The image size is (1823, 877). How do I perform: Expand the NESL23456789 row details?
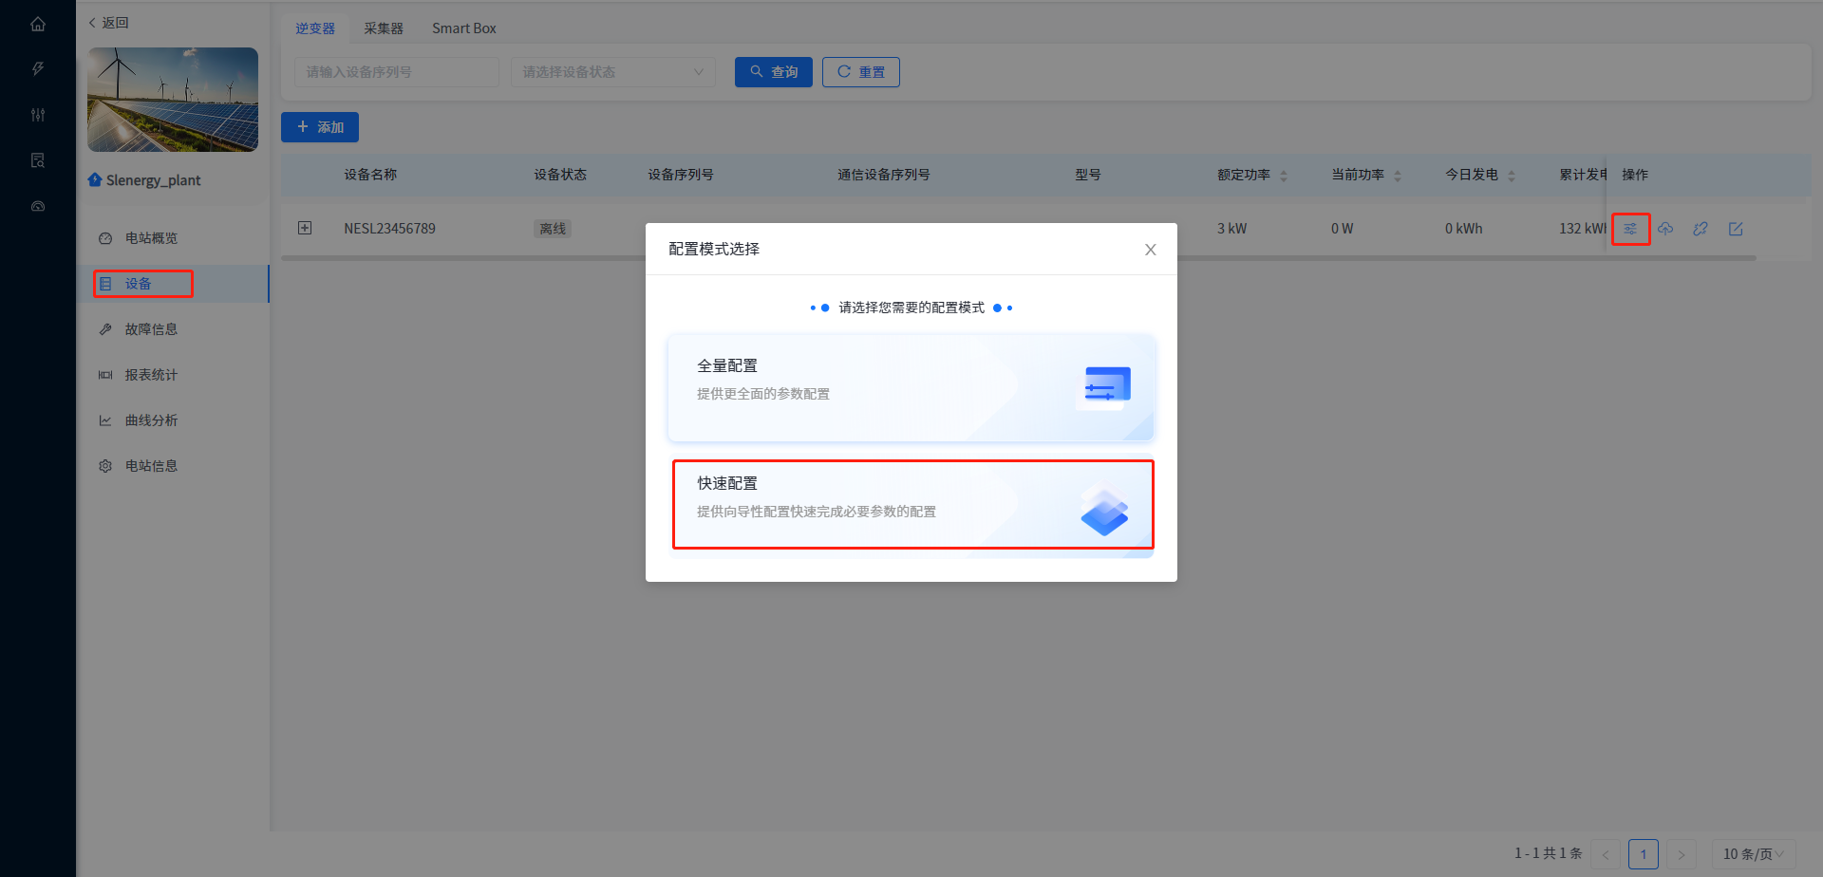pyautogui.click(x=305, y=228)
